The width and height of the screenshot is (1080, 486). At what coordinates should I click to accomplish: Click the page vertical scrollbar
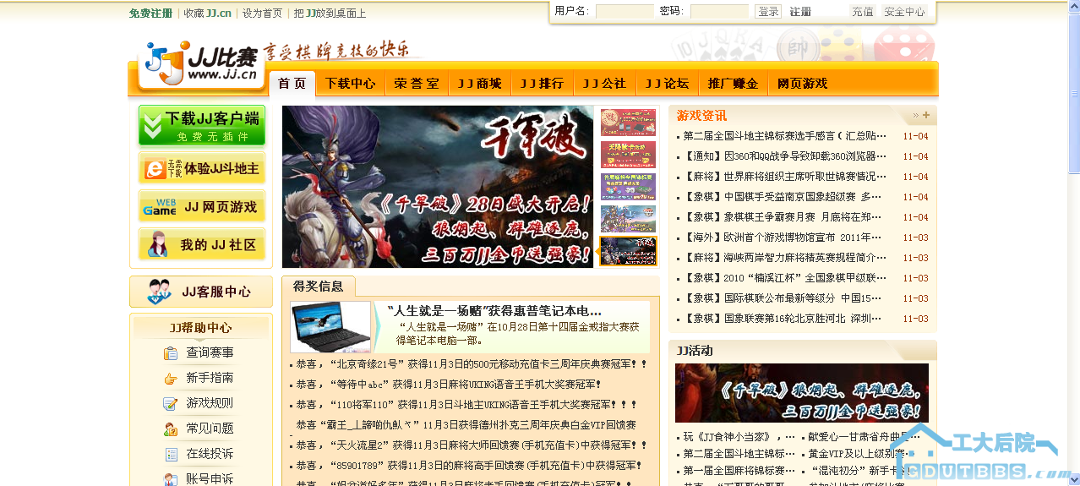coord(1073,243)
